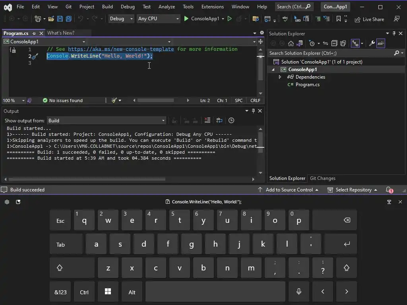Open the Any CPU platform dropdown
Viewport: 407px width, 305px height.
pos(158,19)
